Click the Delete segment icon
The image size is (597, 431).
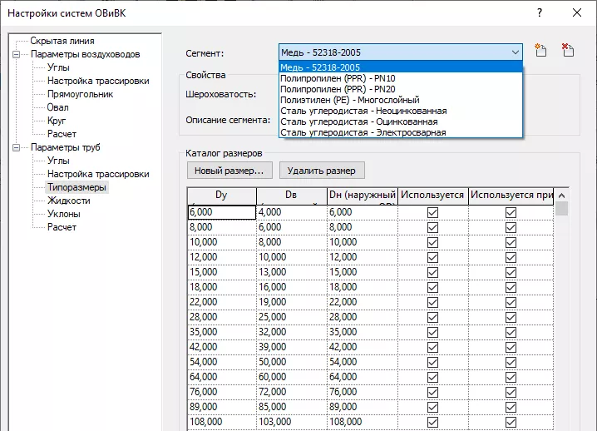coord(568,52)
